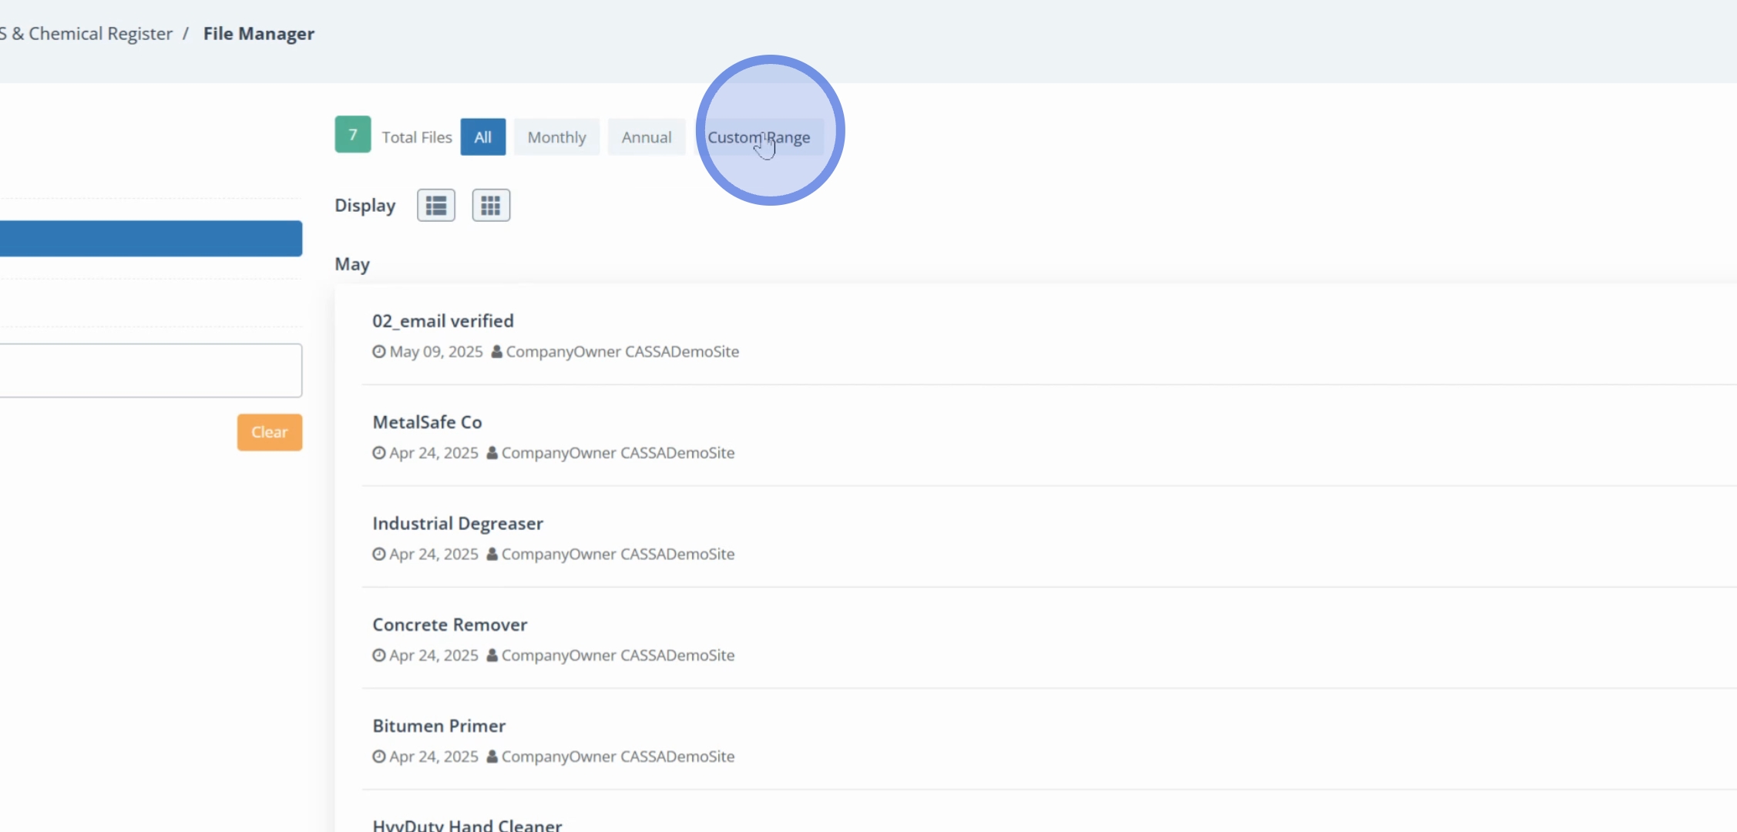1737x832 pixels.
Task: Click clock icon on Bitumen Primer entry
Action: [379, 757]
